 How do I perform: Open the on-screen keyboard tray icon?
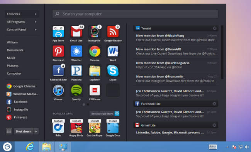coord(213,147)
